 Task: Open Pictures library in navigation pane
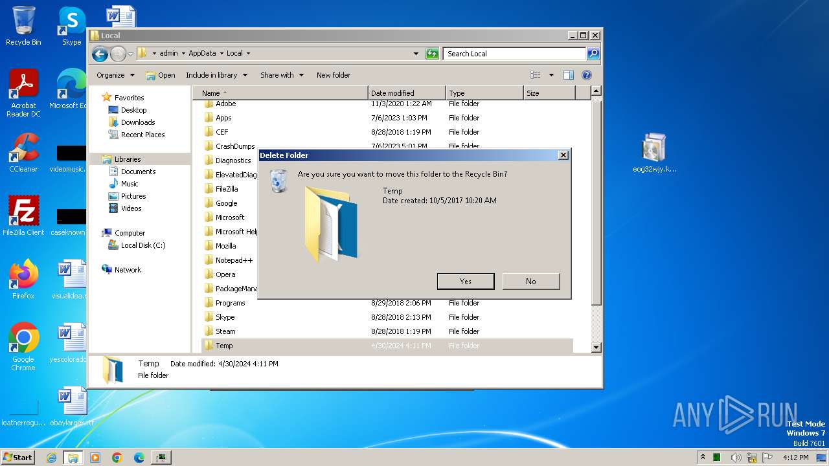133,196
